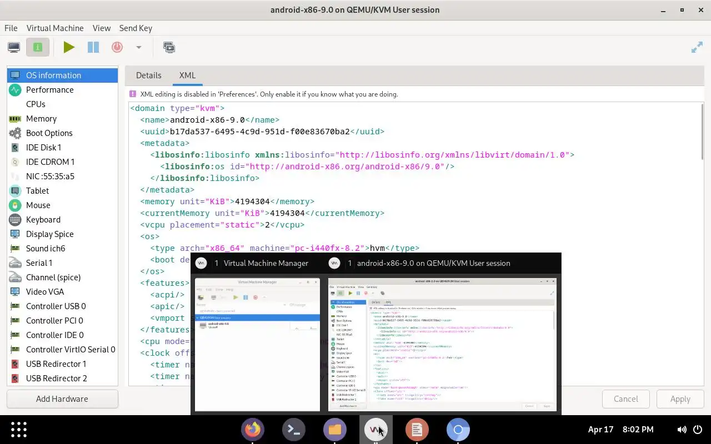Select IDE CDROM 1 entry

pos(62,162)
